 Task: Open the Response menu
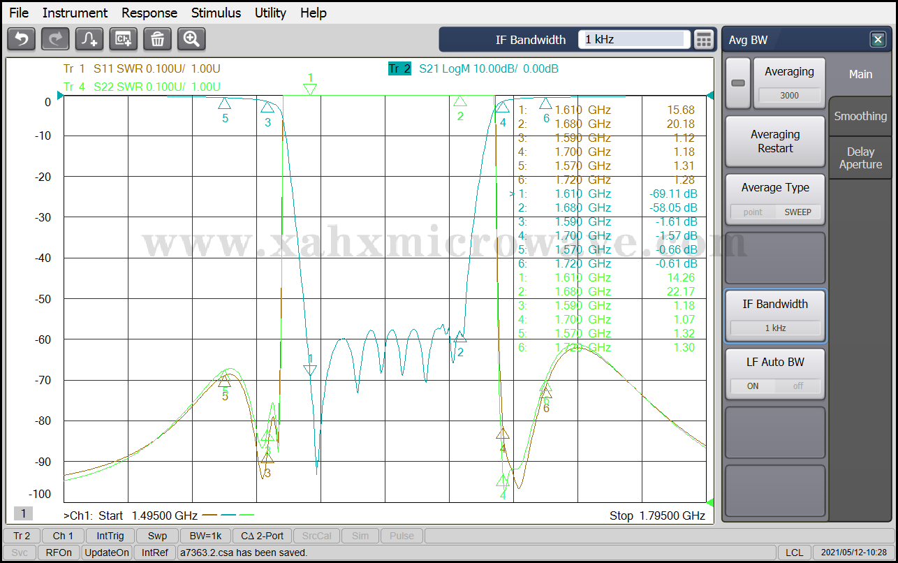[149, 13]
